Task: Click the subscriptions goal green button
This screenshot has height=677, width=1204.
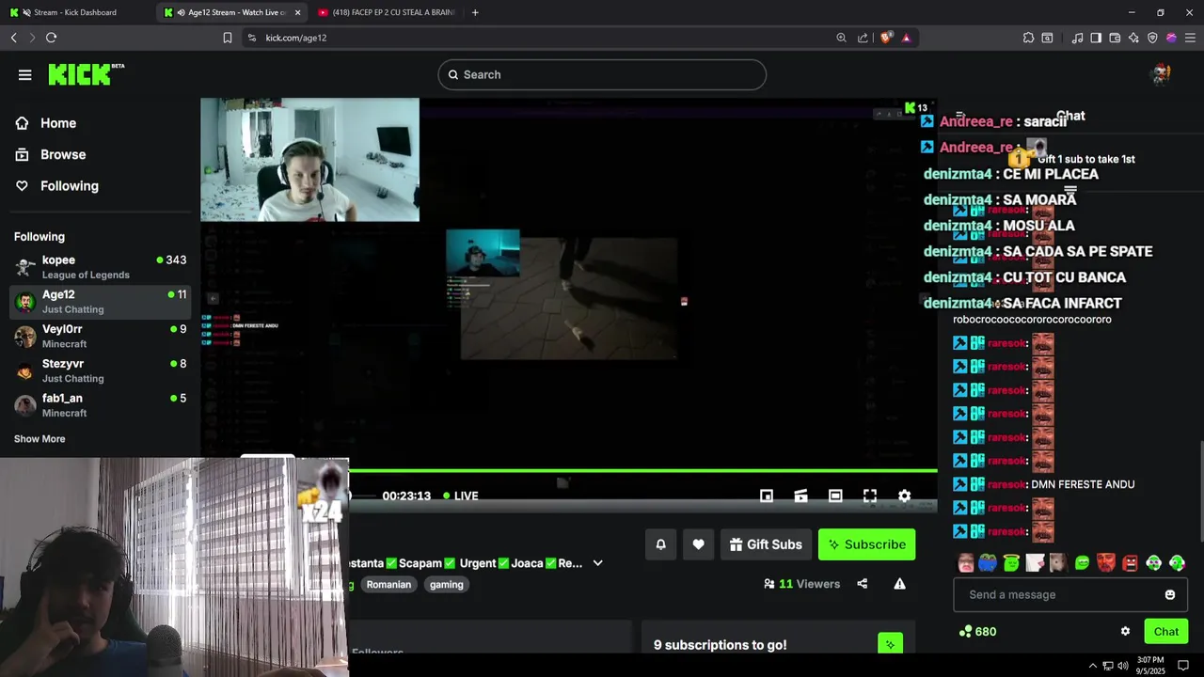Action: [890, 644]
